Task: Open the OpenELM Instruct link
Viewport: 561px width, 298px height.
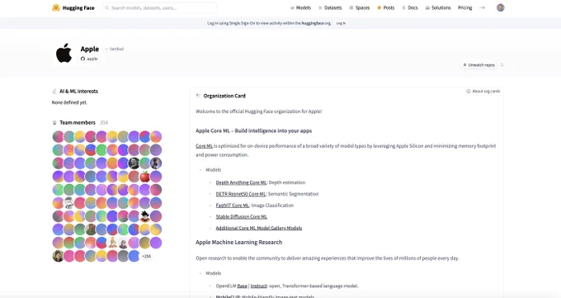Action: click(259, 286)
